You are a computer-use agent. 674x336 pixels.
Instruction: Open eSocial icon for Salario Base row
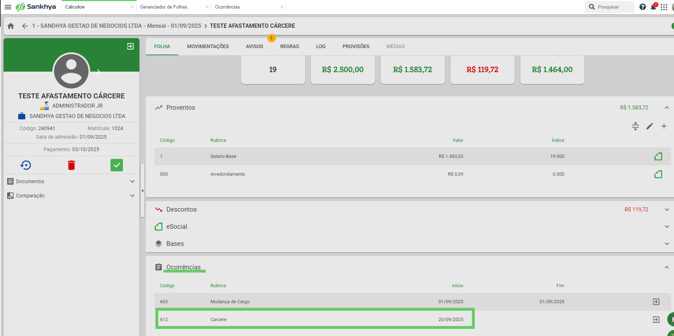pos(658,156)
